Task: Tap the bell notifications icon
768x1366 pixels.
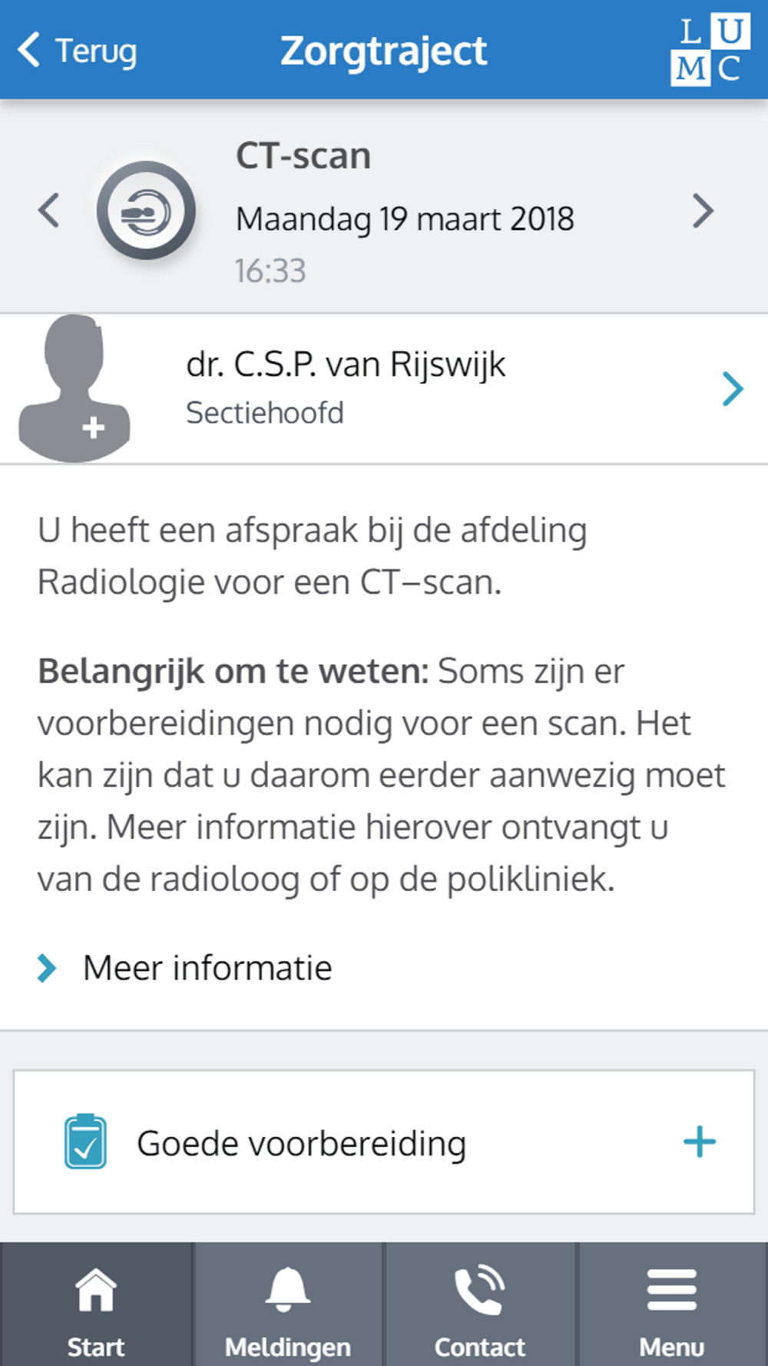Action: tap(288, 1289)
